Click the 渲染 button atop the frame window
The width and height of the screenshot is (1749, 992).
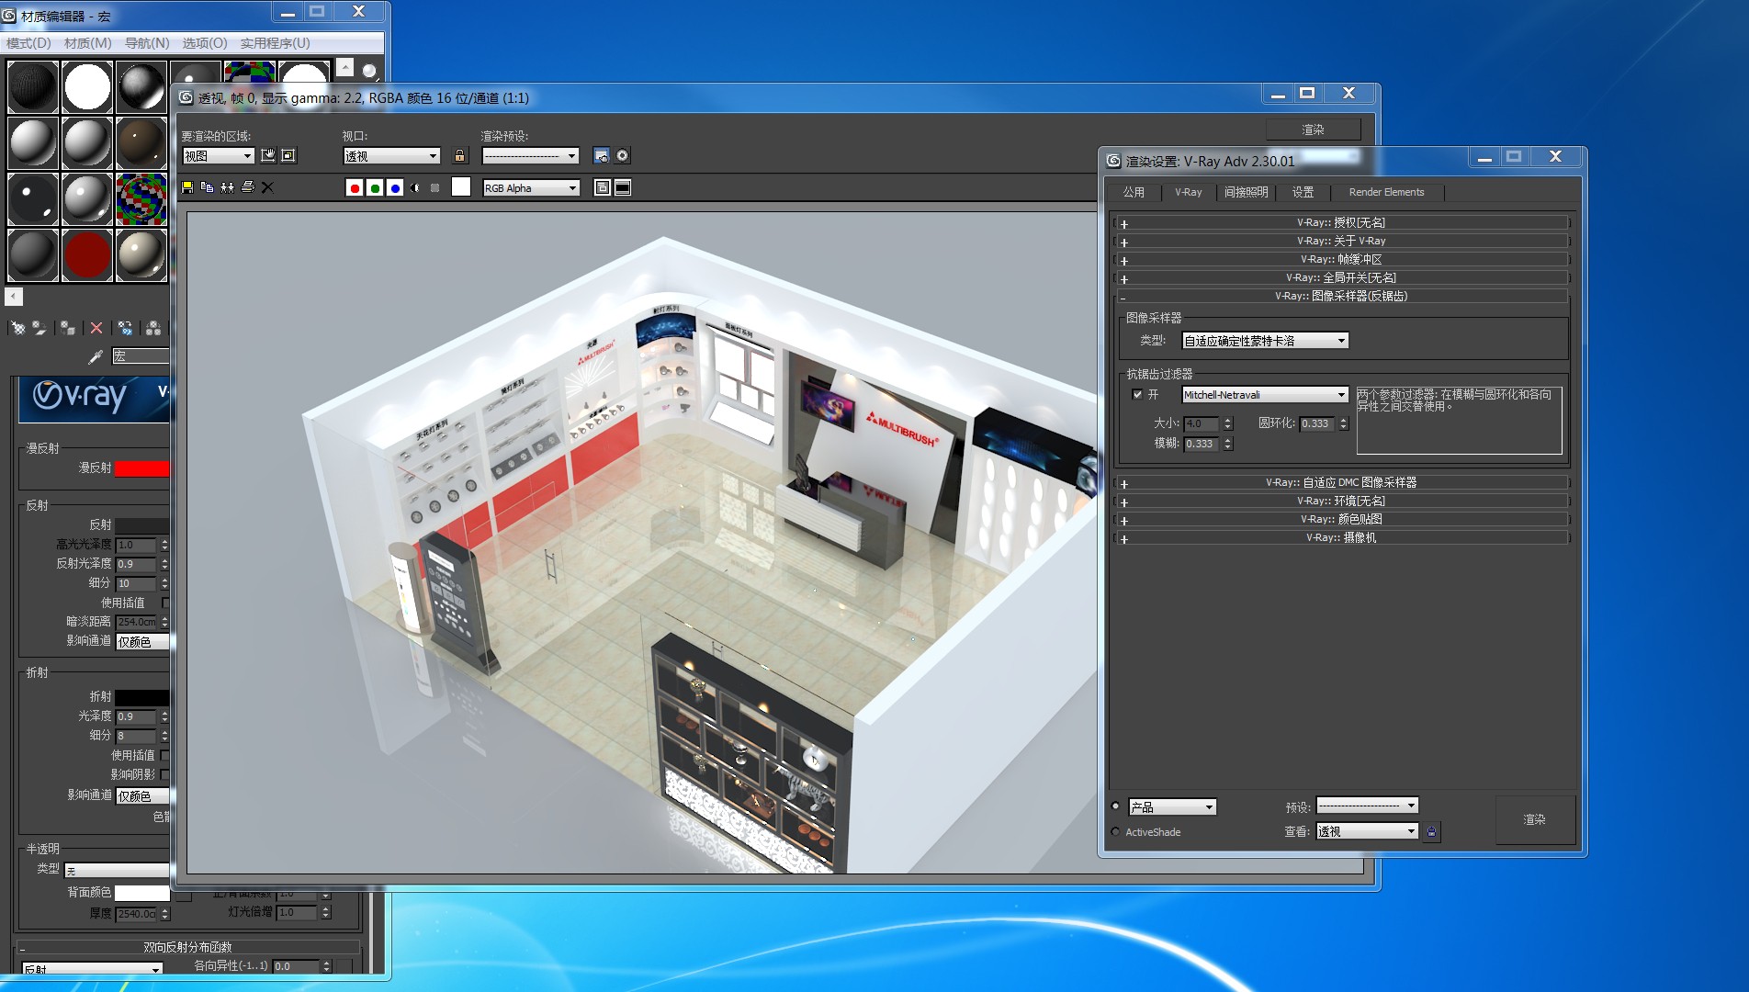pyautogui.click(x=1314, y=130)
